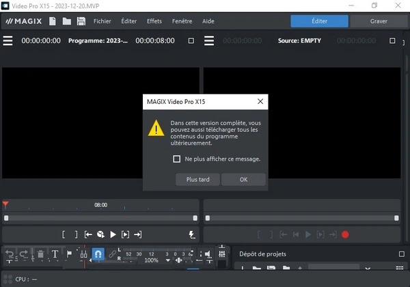Image resolution: width=410 pixels, height=287 pixels.
Task: Check 'Ne plus afficher ce message'
Action: pyautogui.click(x=177, y=159)
